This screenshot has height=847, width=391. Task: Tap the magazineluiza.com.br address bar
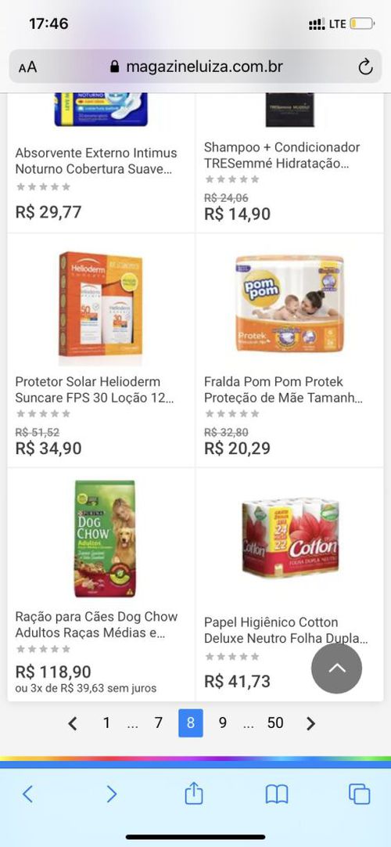point(195,67)
